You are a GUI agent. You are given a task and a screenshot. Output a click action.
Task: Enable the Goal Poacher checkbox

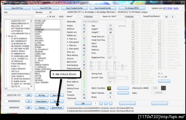point(160,52)
